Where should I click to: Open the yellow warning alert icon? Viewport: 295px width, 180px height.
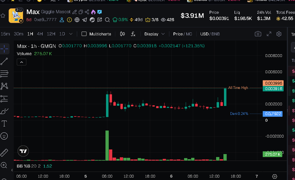[x=69, y=20]
